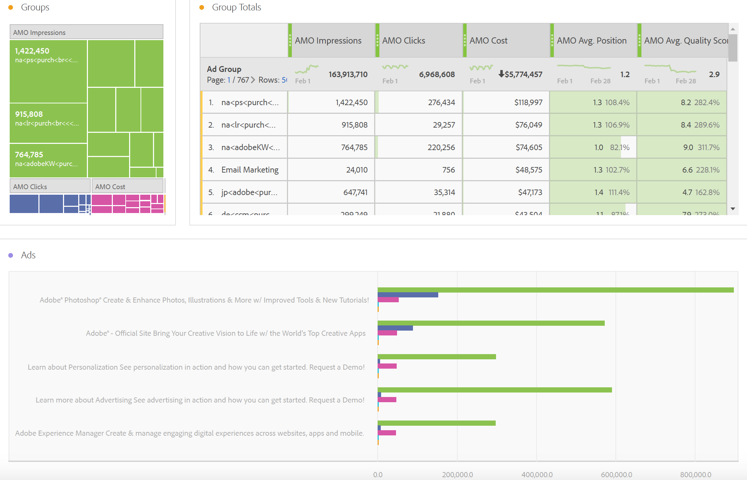Go to next page of Ad Groups
This screenshot has width=747, height=480.
[253, 80]
